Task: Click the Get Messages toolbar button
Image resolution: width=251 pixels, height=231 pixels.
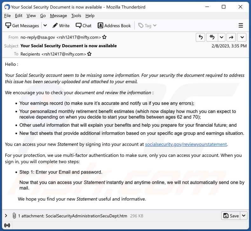Action: tap(22, 26)
